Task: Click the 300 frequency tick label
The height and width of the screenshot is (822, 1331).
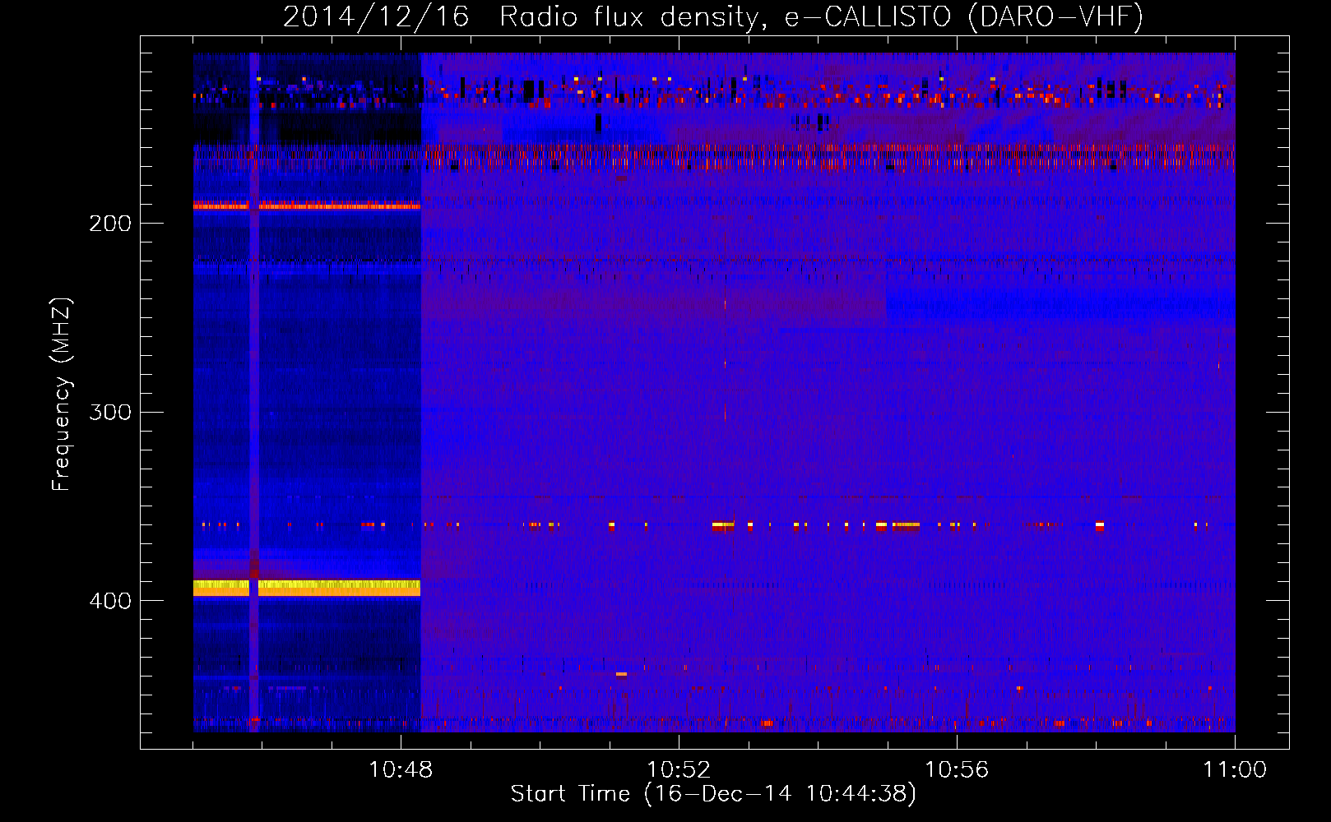Action: [x=110, y=412]
